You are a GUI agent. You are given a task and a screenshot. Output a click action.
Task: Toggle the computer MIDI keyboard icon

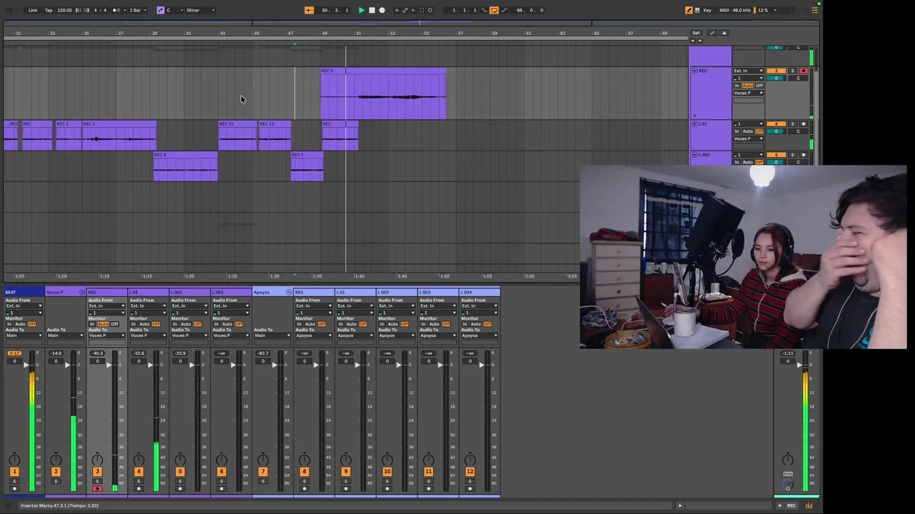pyautogui.click(x=698, y=10)
